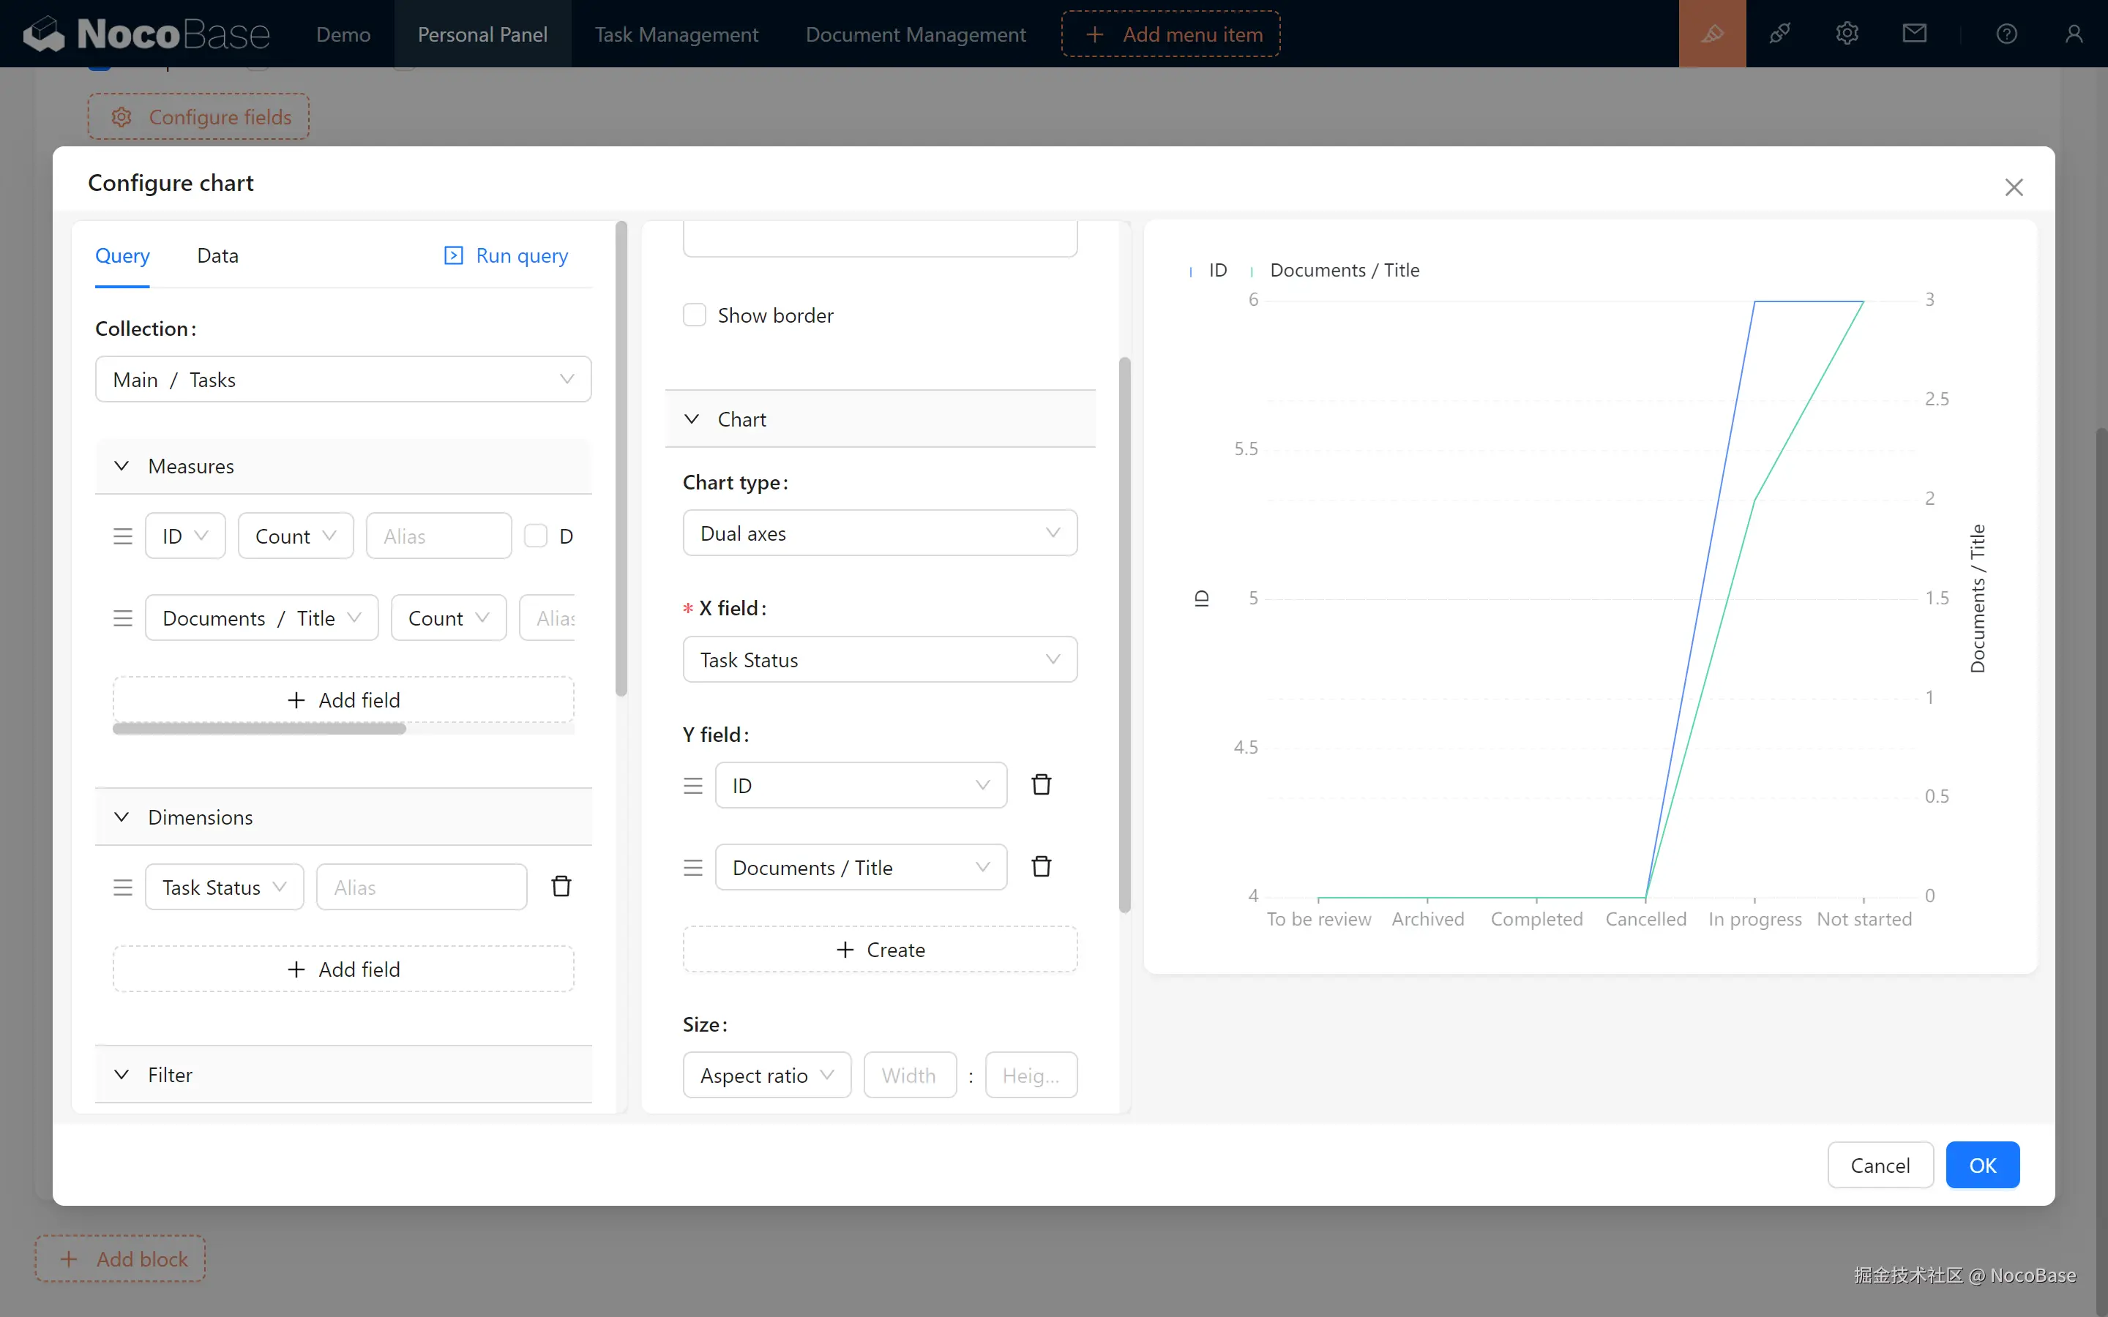2108x1317 pixels.
Task: Open the X field Task Status dropdown
Action: pos(880,659)
